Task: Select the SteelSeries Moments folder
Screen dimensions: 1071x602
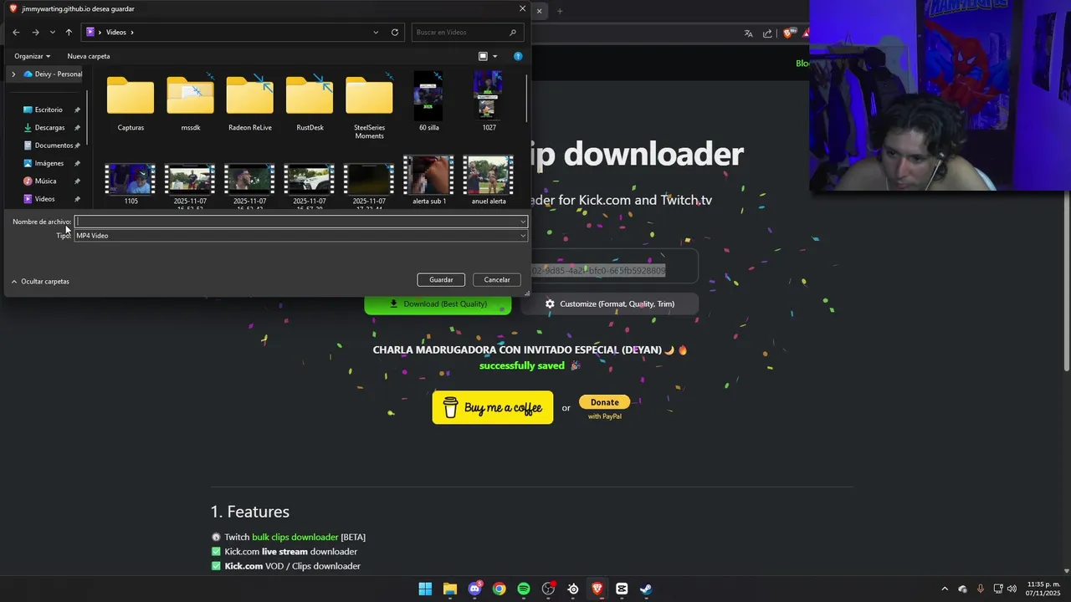Action: coord(369,106)
